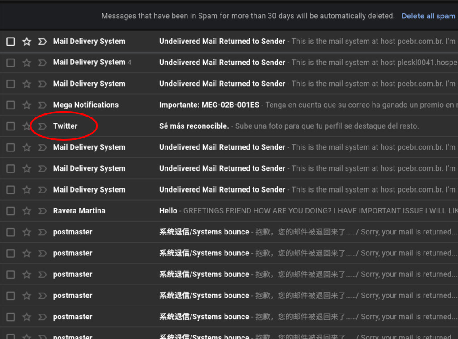This screenshot has width=458, height=339.
Task: Mark Twitter email as important
Action: click(x=42, y=126)
